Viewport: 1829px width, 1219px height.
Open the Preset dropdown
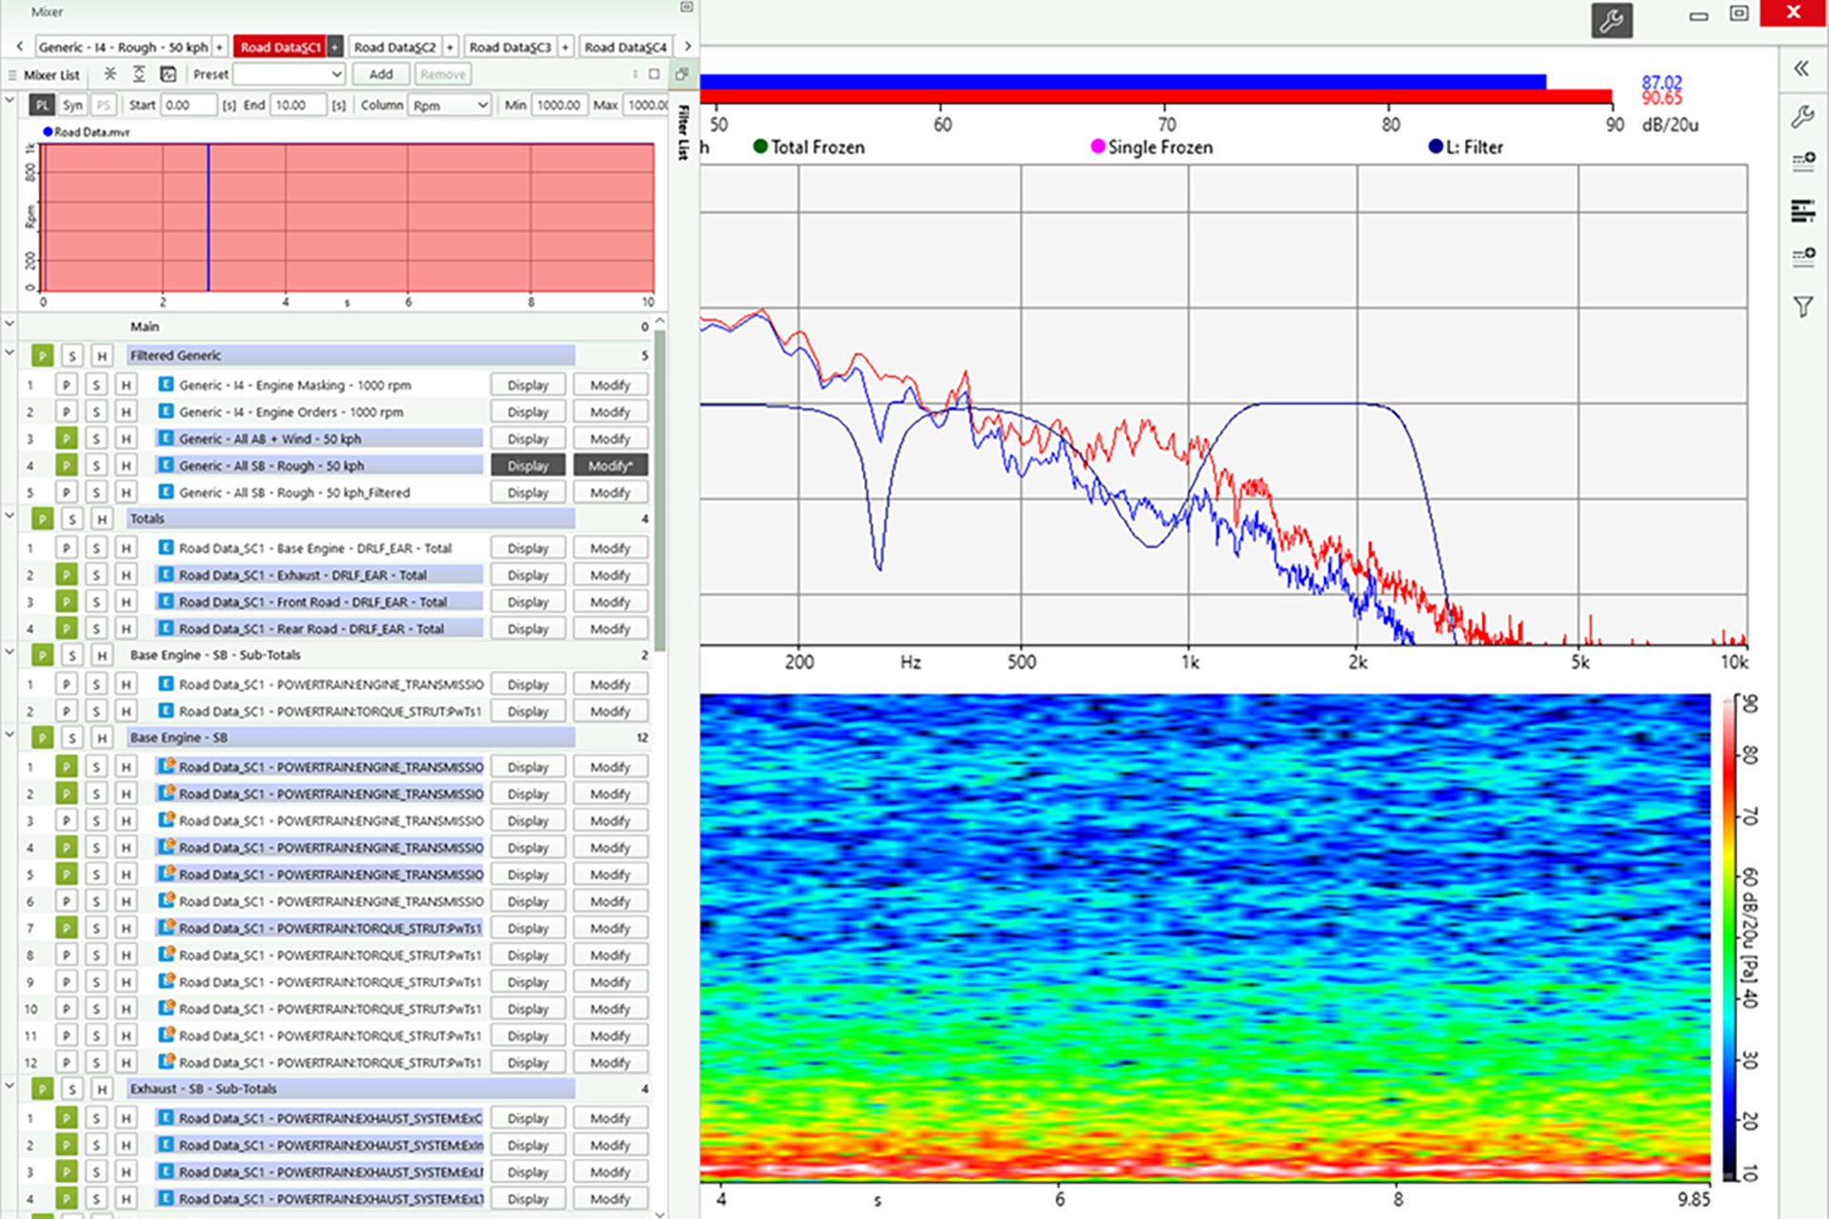coord(289,74)
